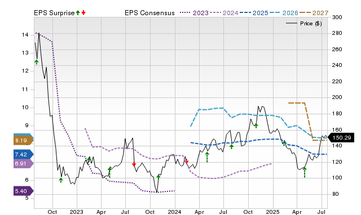Image resolution: width=361 pixels, height=215 pixels.
Task: Click the light purple 6.91 EPS value tag
Action: point(24,164)
